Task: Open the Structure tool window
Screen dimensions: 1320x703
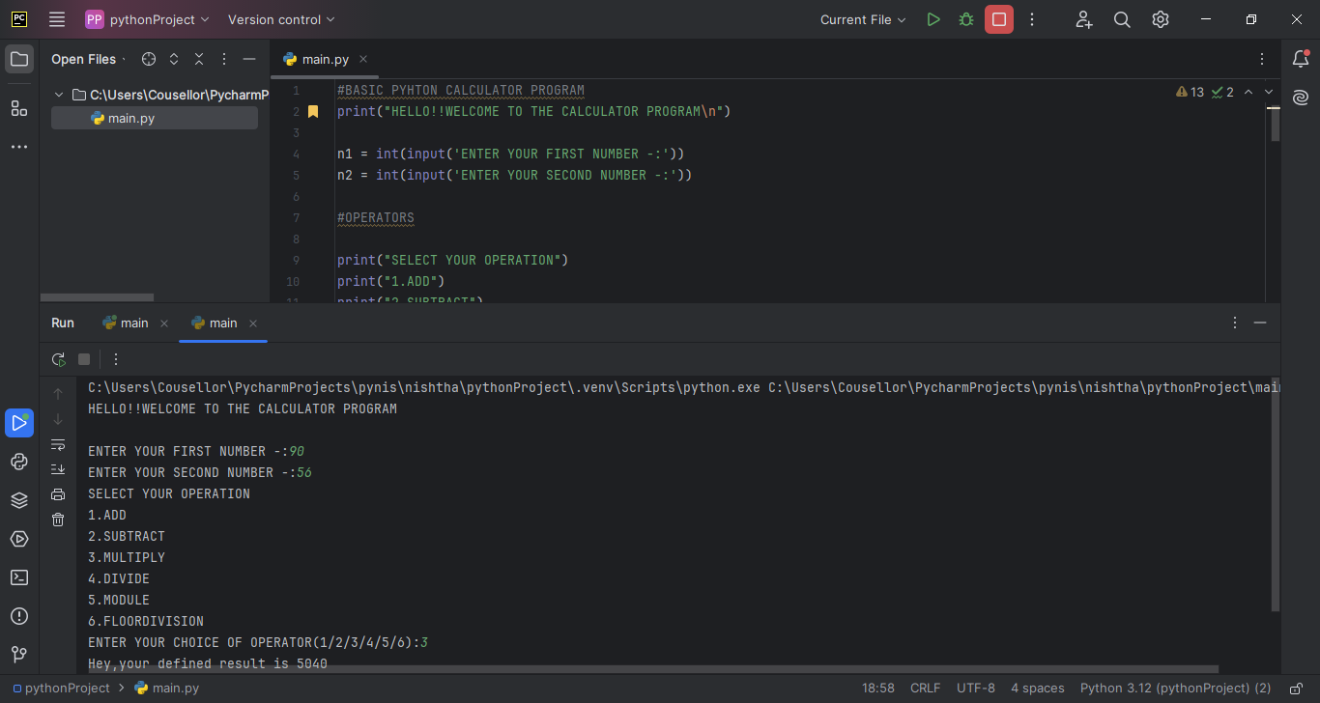Action: click(19, 108)
